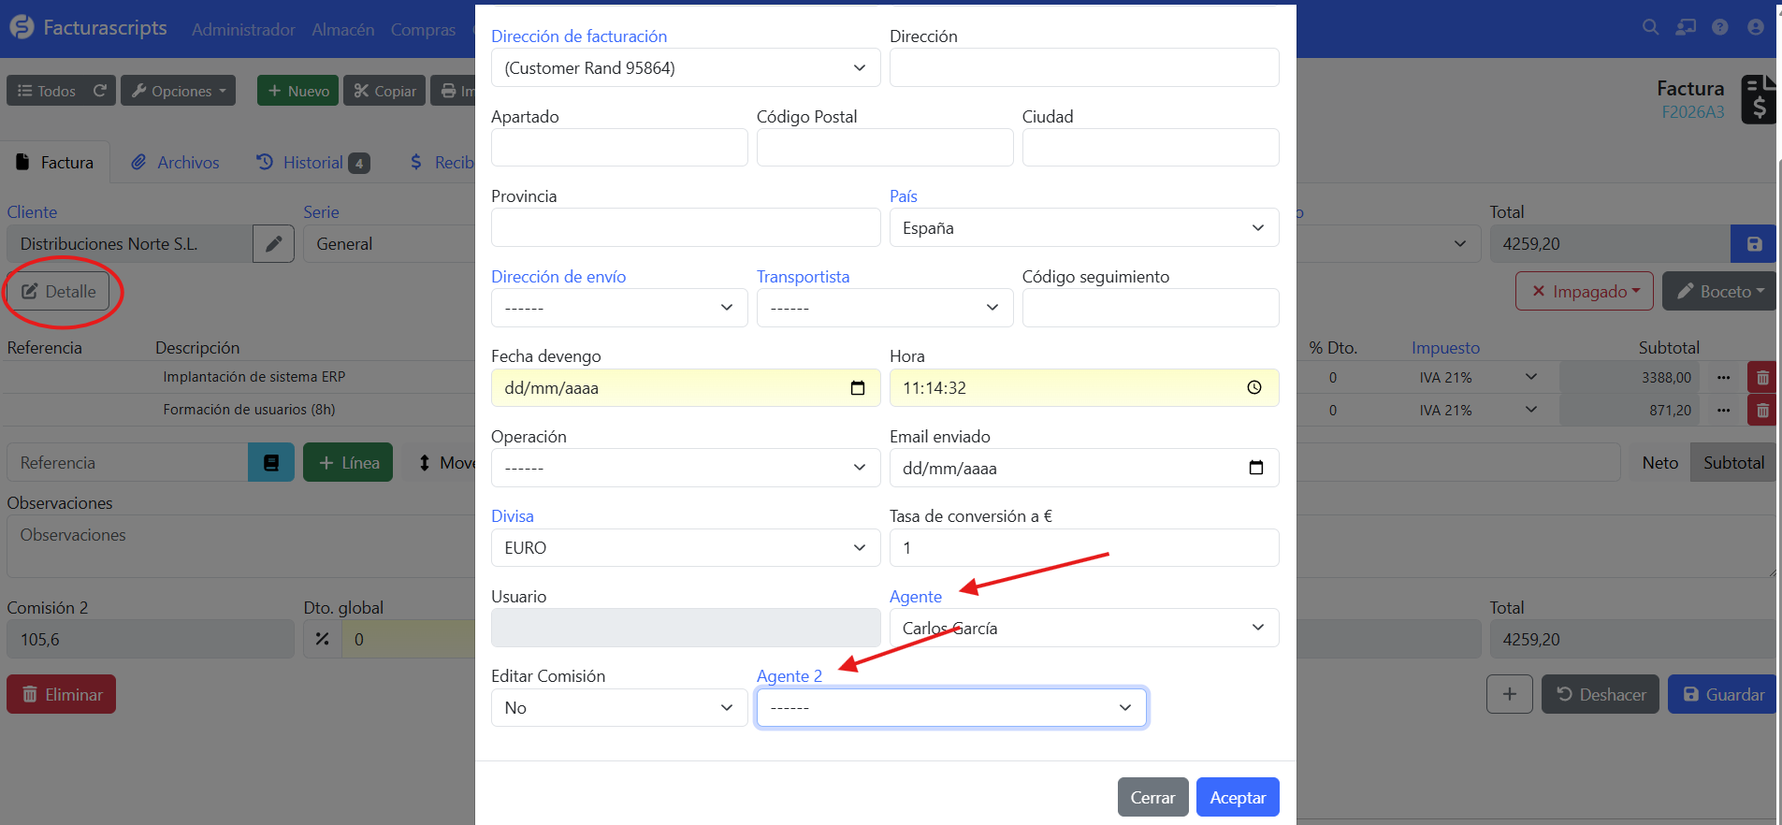
Task: Select the Neto toggle option
Action: pyautogui.click(x=1659, y=463)
